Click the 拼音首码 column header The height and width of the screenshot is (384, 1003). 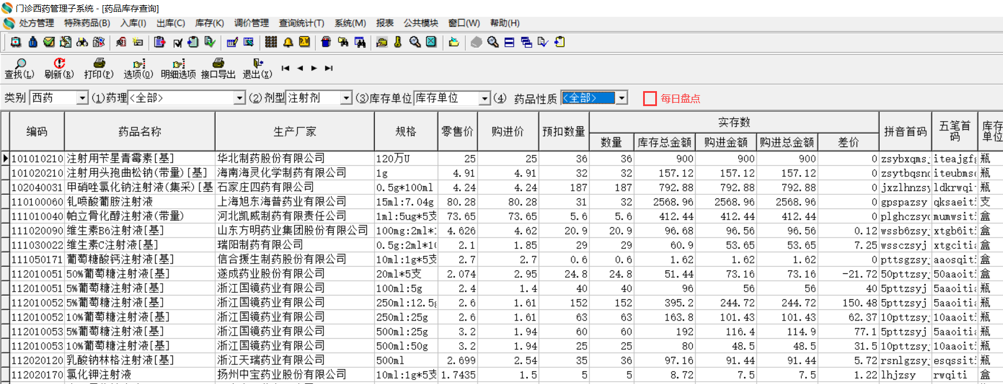pos(905,131)
